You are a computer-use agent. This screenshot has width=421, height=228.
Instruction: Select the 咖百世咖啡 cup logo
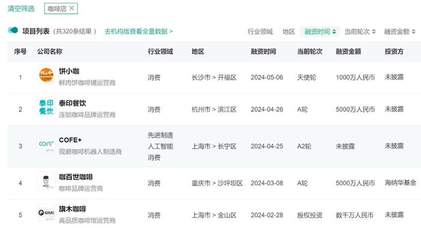(46, 180)
